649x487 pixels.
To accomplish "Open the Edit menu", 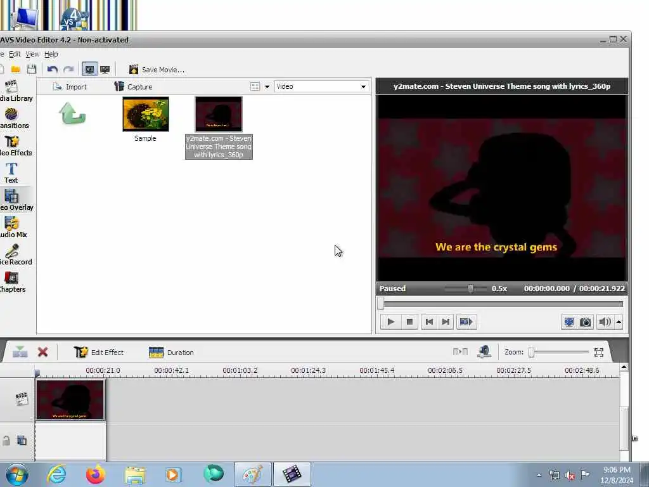I will click(15, 54).
